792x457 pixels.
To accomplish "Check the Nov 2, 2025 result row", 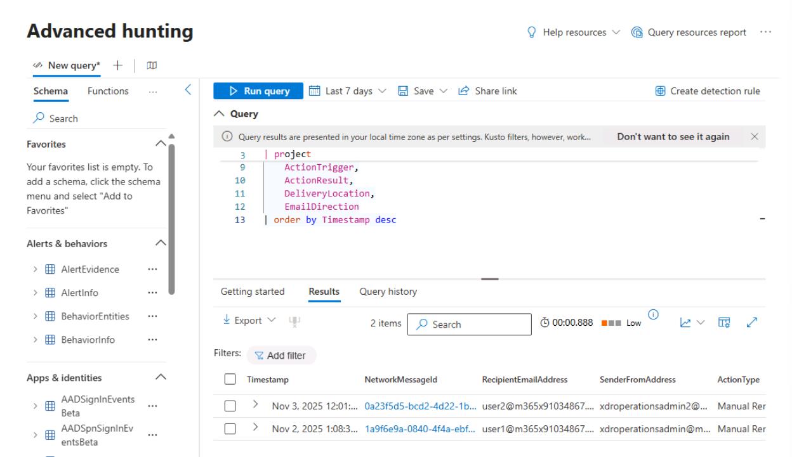I will coord(231,429).
